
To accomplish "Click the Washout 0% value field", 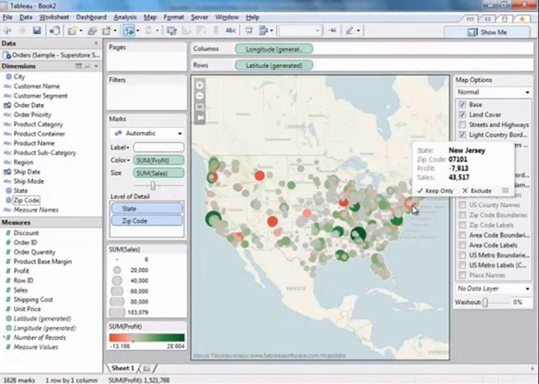I will (521, 302).
